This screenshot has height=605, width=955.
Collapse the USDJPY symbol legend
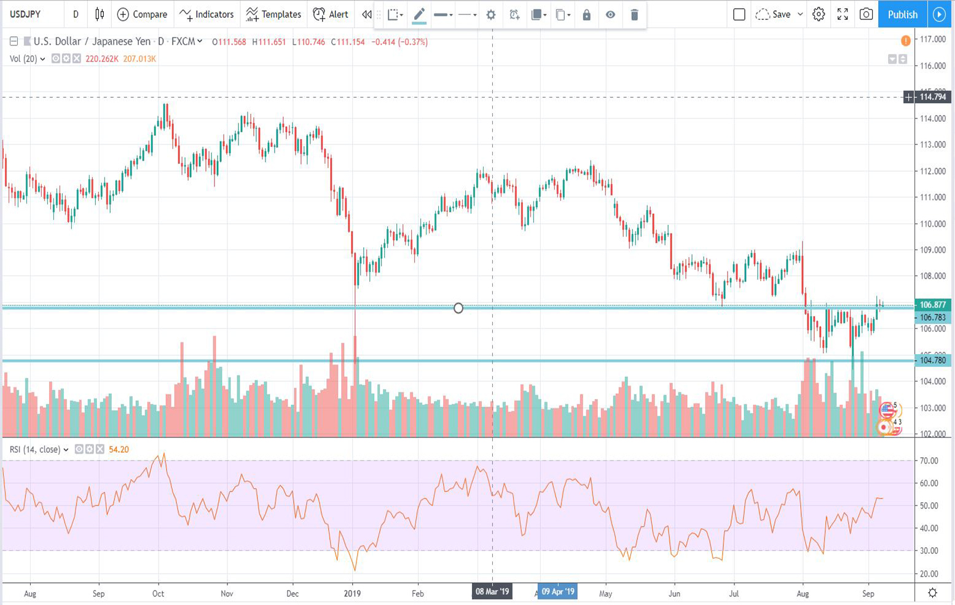coord(14,42)
